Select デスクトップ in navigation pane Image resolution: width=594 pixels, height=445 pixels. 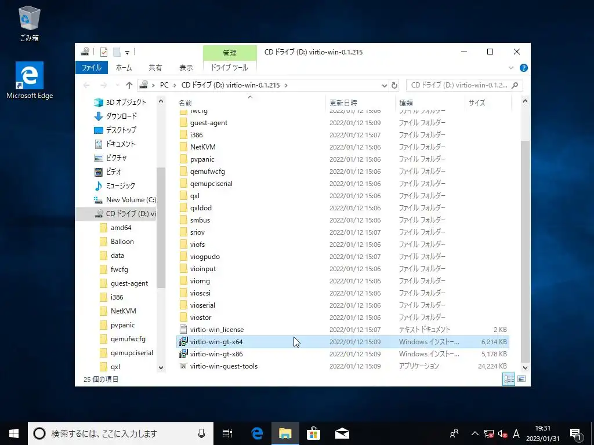(115, 130)
